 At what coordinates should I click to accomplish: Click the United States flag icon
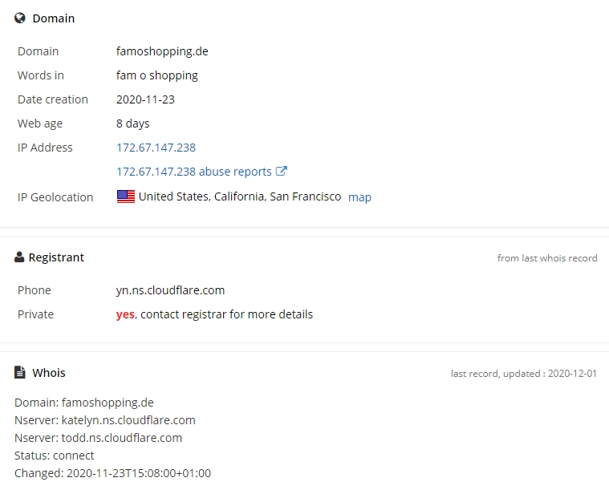coord(126,196)
